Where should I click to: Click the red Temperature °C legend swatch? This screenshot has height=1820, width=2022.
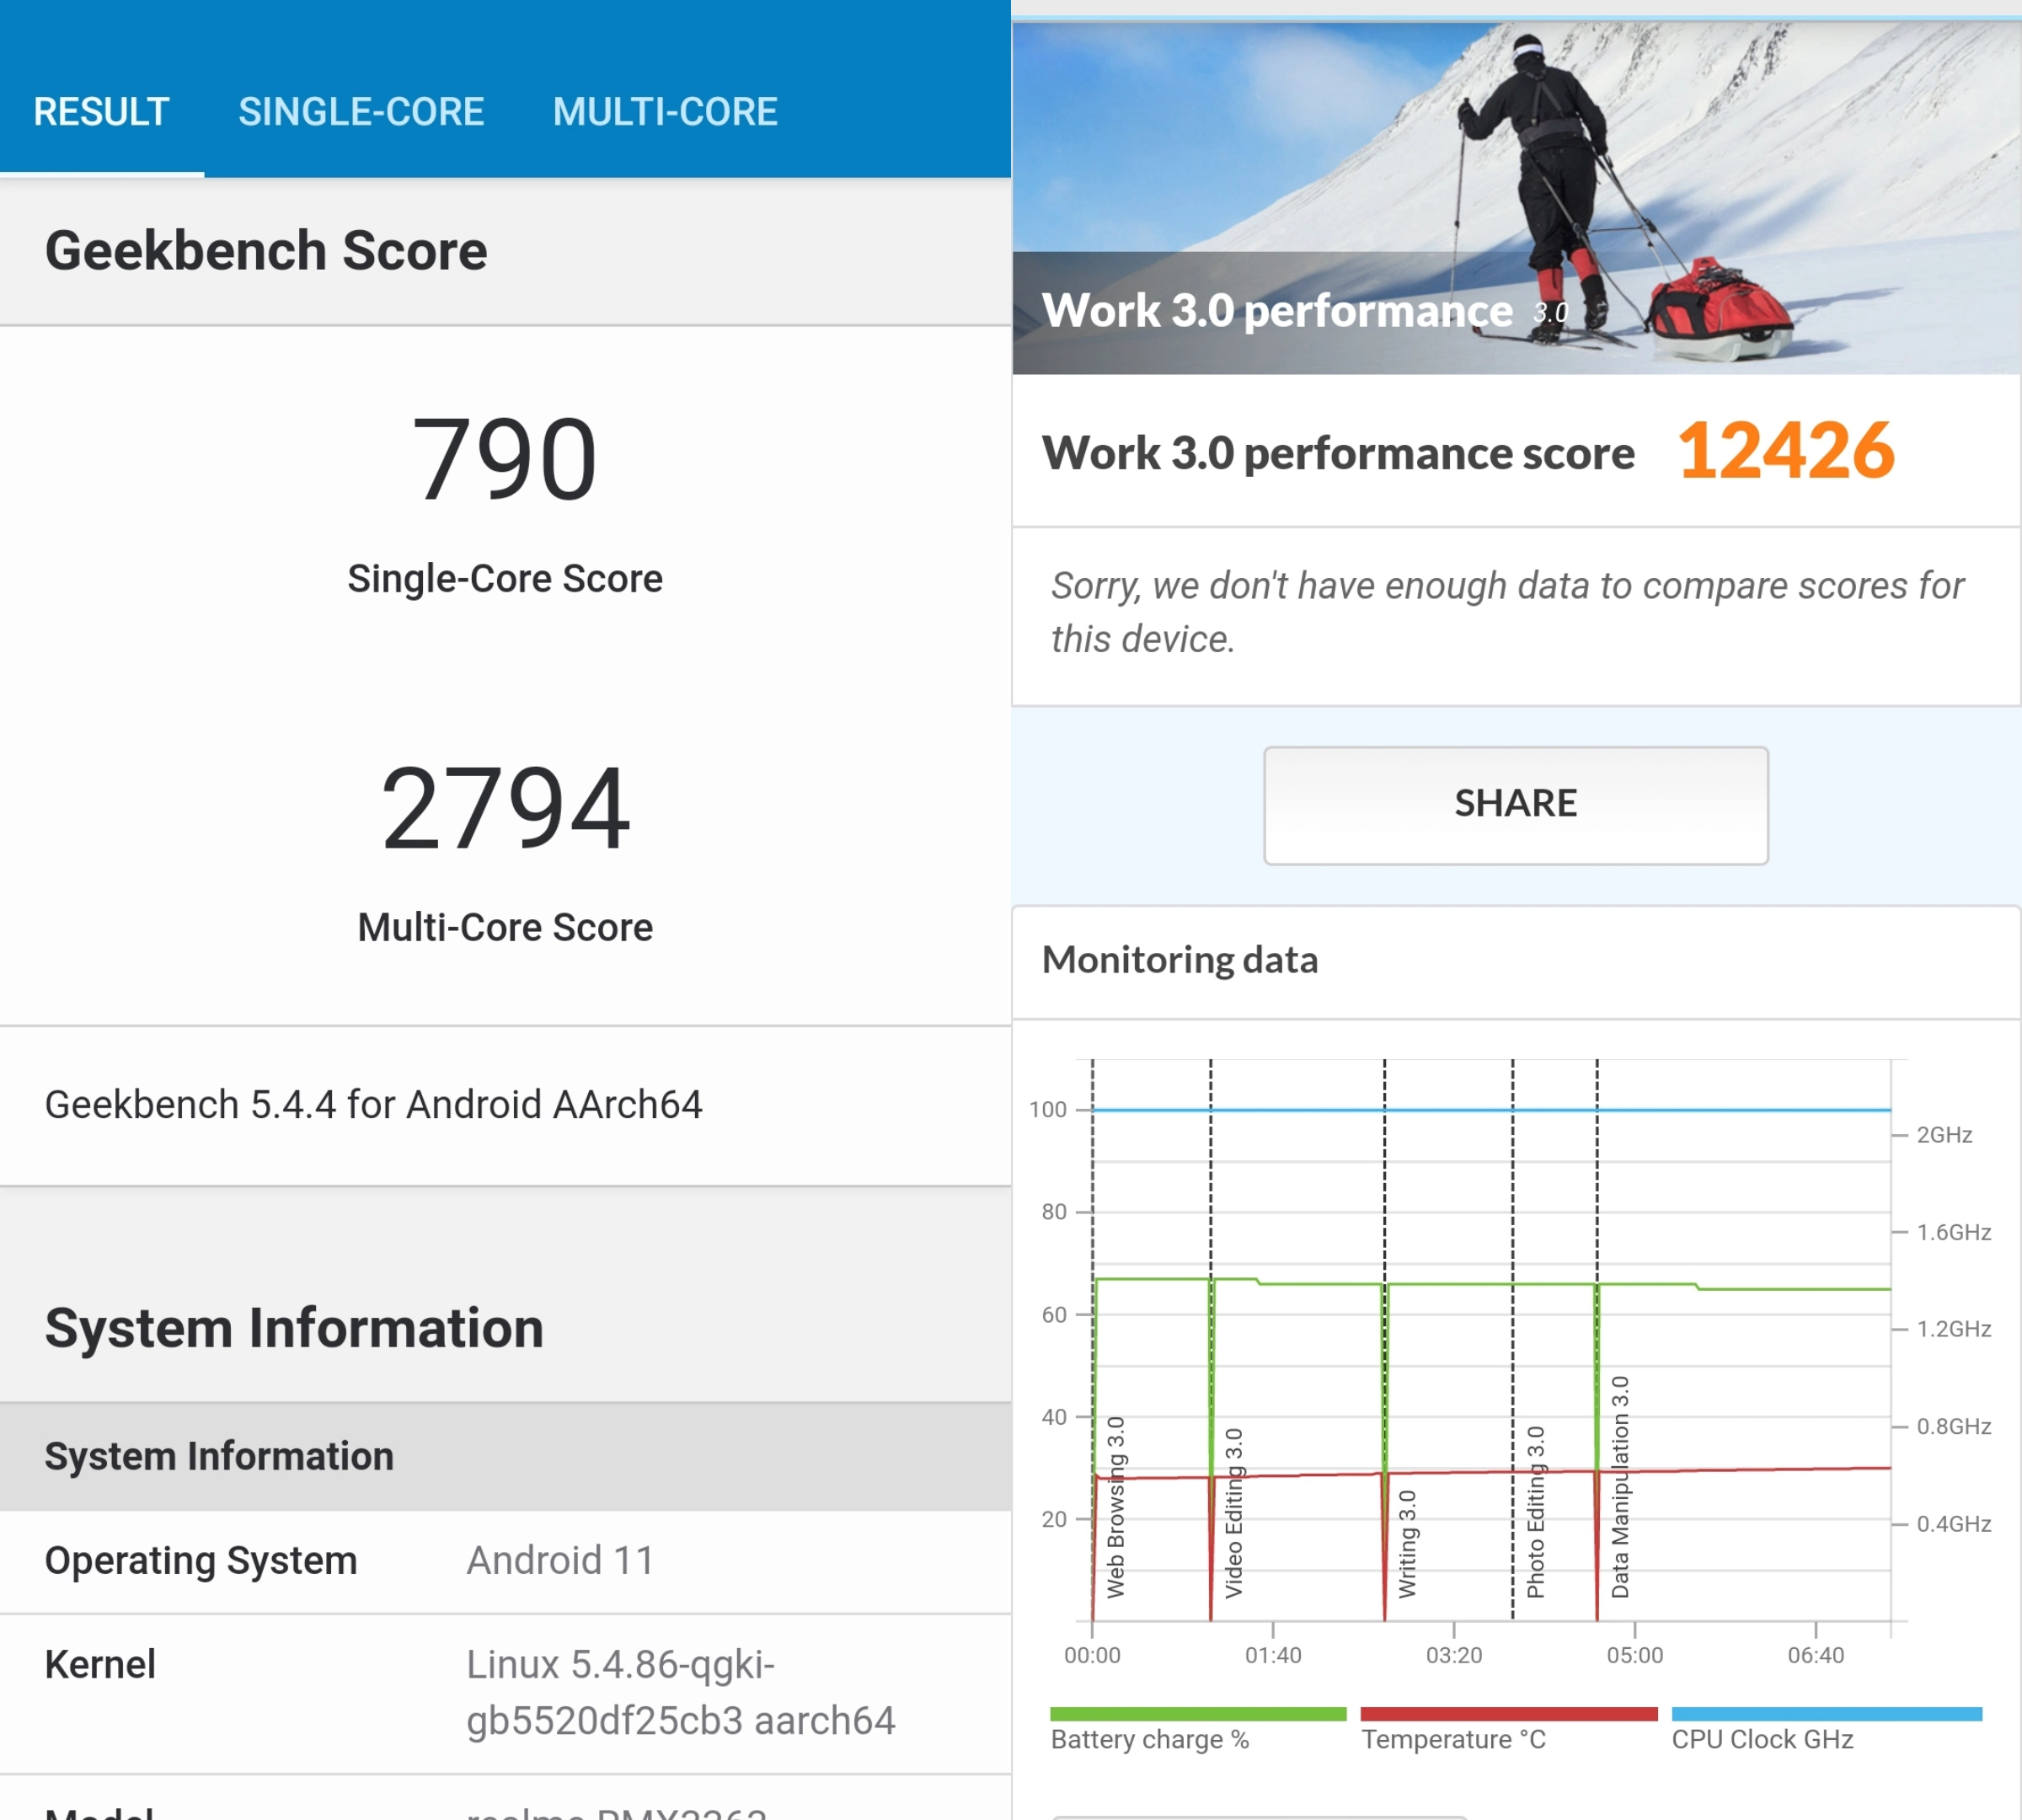coord(1508,1714)
